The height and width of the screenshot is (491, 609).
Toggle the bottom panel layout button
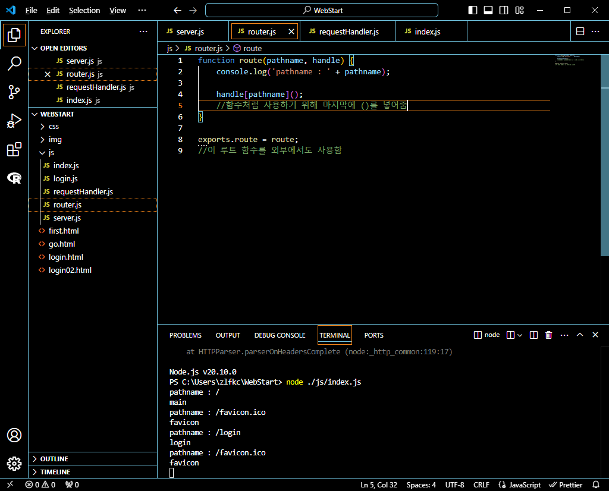click(488, 10)
